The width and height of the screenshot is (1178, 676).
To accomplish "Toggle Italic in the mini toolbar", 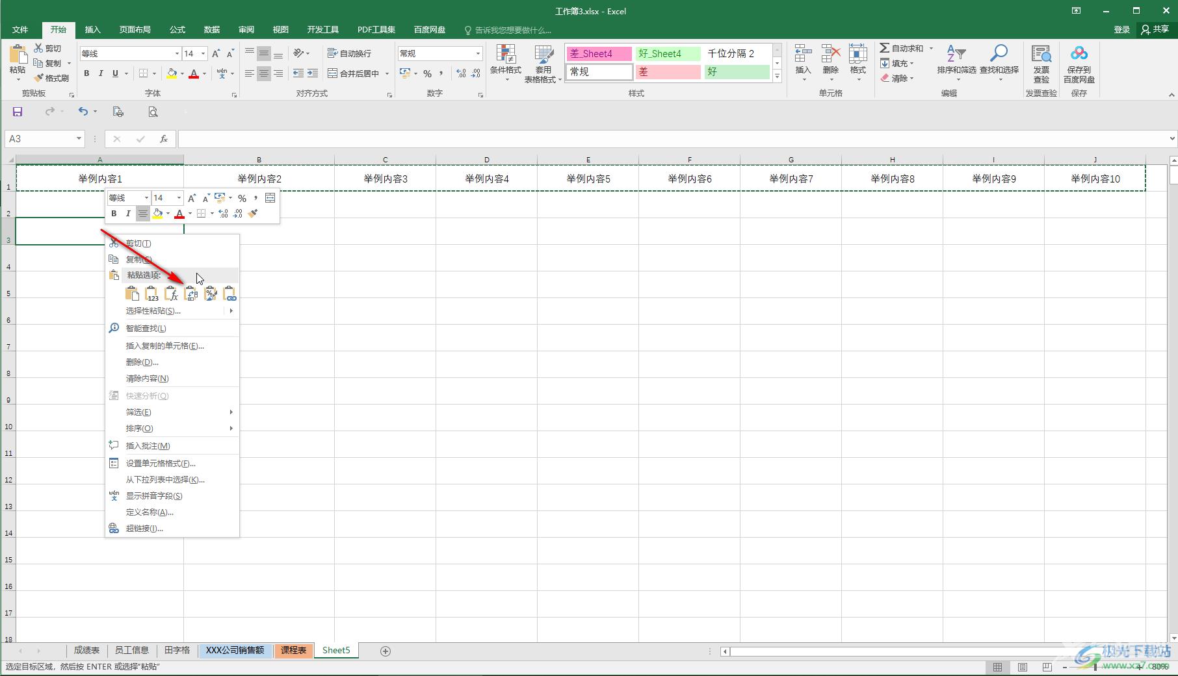I will pos(128,213).
